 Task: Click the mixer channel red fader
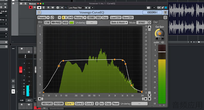click(21, 70)
